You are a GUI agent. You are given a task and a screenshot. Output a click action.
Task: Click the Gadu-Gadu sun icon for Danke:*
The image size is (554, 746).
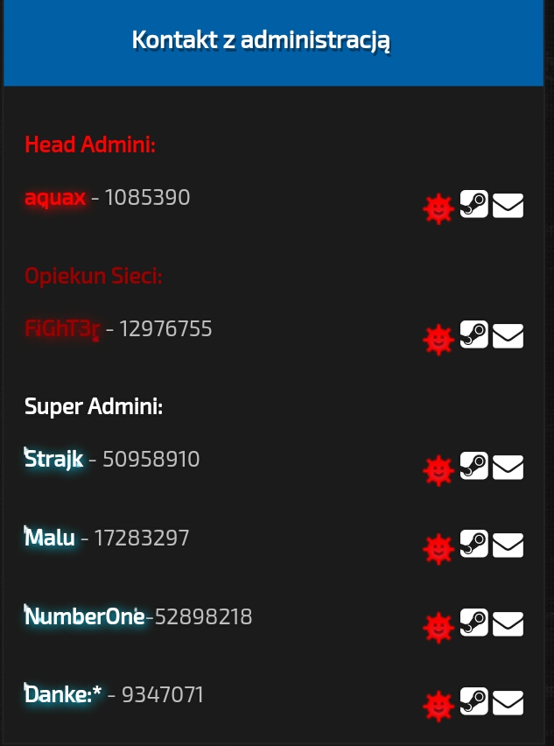(x=438, y=705)
